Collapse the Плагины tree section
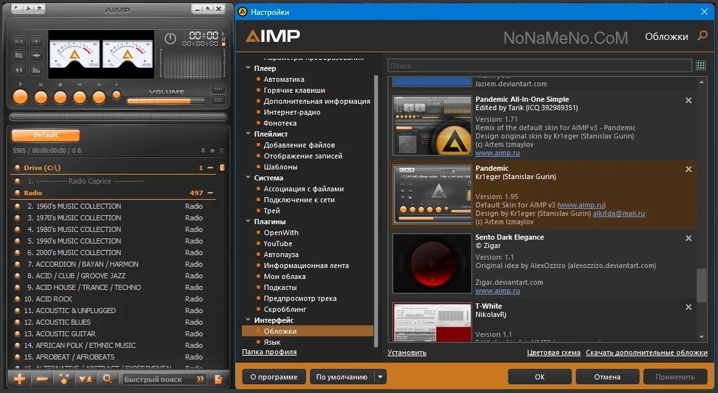Viewport: 718px width, 393px height. [x=248, y=221]
